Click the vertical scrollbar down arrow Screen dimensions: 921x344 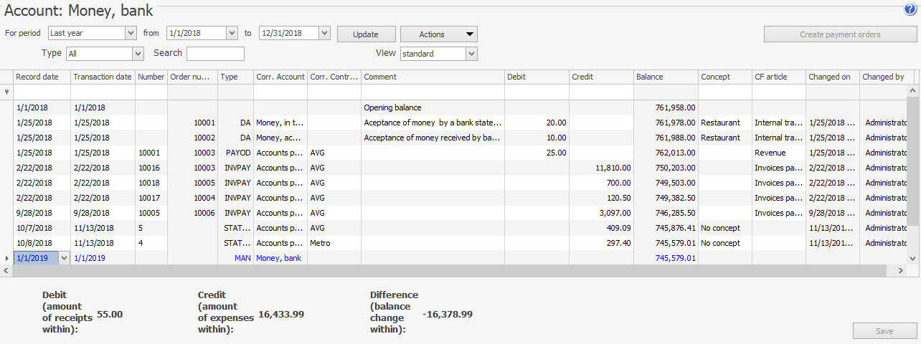(913, 258)
